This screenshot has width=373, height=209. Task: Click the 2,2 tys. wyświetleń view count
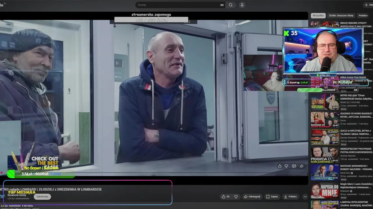(x=10, y=206)
